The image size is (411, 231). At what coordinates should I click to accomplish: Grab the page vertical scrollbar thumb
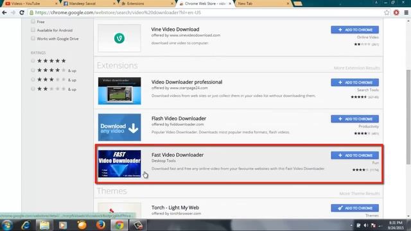[x=408, y=117]
